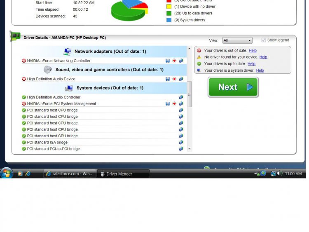Open the Windows Start orb
The width and height of the screenshot is (309, 232).
coord(7,173)
